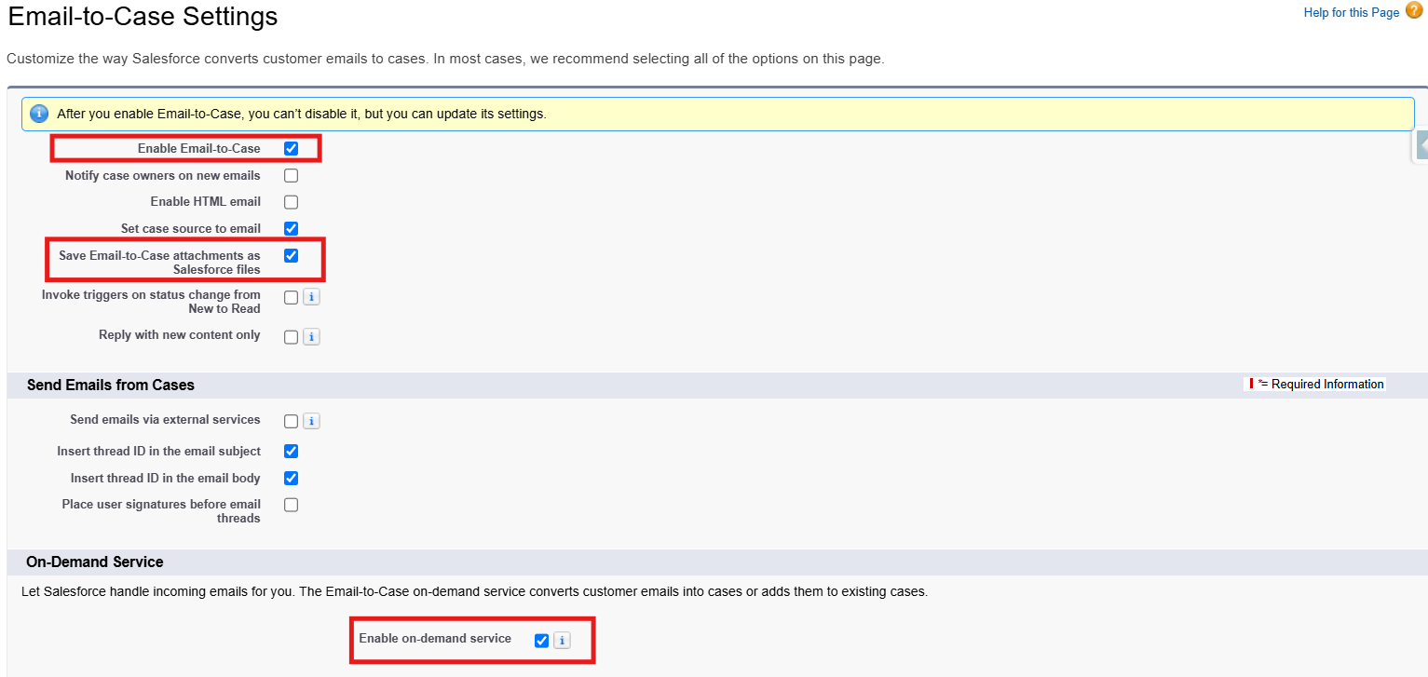Disable the Enable Email-to-Case checkbox
The height and width of the screenshot is (677, 1428).
(292, 147)
